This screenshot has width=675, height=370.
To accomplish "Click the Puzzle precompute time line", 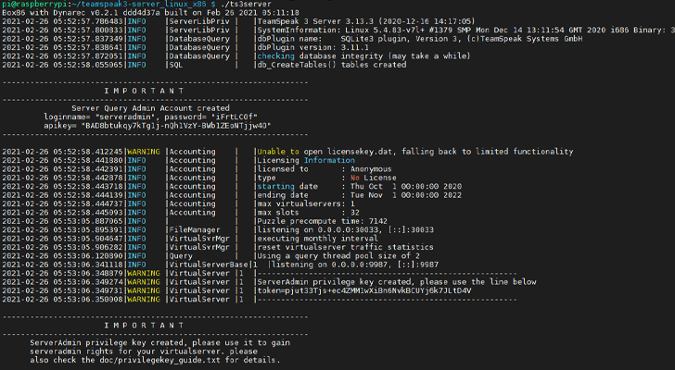I will [x=313, y=221].
